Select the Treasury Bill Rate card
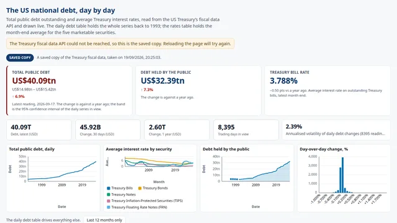Screen dimensions: 397x223 click(328, 90)
